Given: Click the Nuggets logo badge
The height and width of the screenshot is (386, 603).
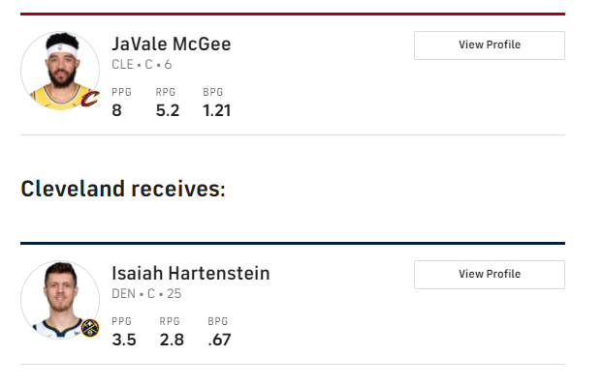Looking at the screenshot, I should (x=90, y=328).
